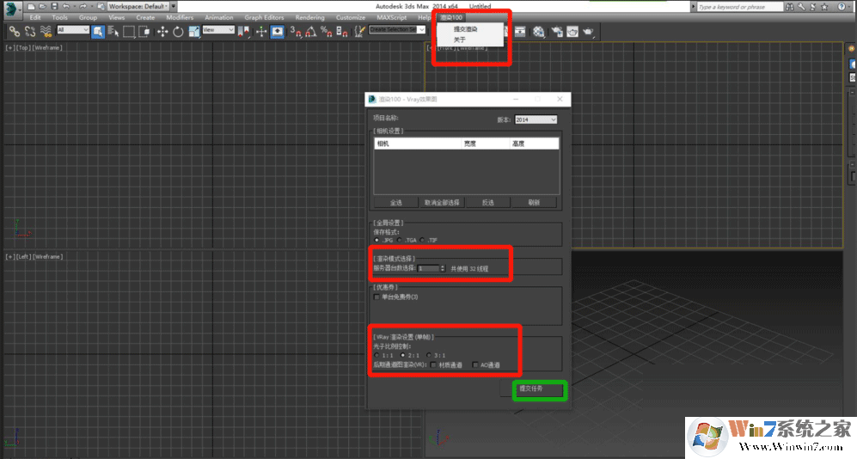Screen dimensions: 857x459
Task: Open the Edit menu
Action: 35,17
